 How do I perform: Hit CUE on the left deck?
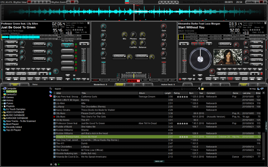(x=38, y=79)
